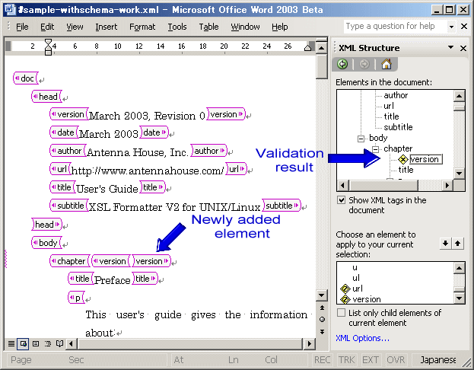This screenshot has width=474, height=370.
Task: Open the help question box dropdown arrow
Action: [451, 27]
